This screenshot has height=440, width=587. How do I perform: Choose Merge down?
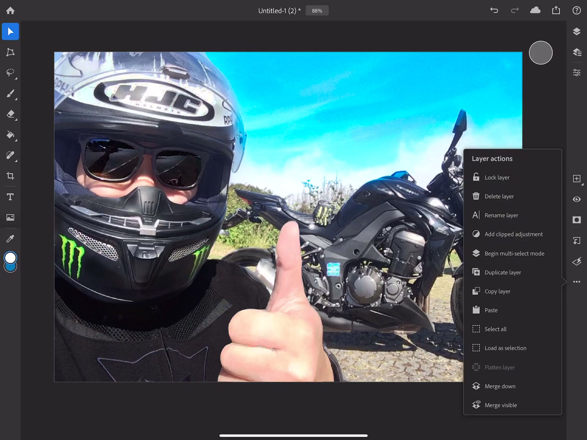513,386
